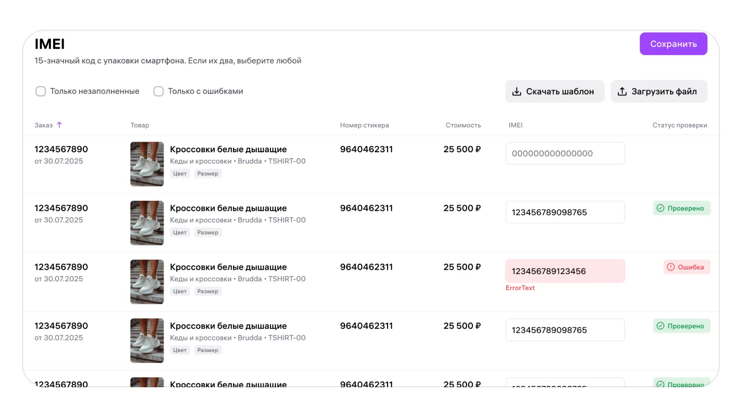Open the second row sneaker thumbnail
The width and height of the screenshot is (742, 417).
147,223
